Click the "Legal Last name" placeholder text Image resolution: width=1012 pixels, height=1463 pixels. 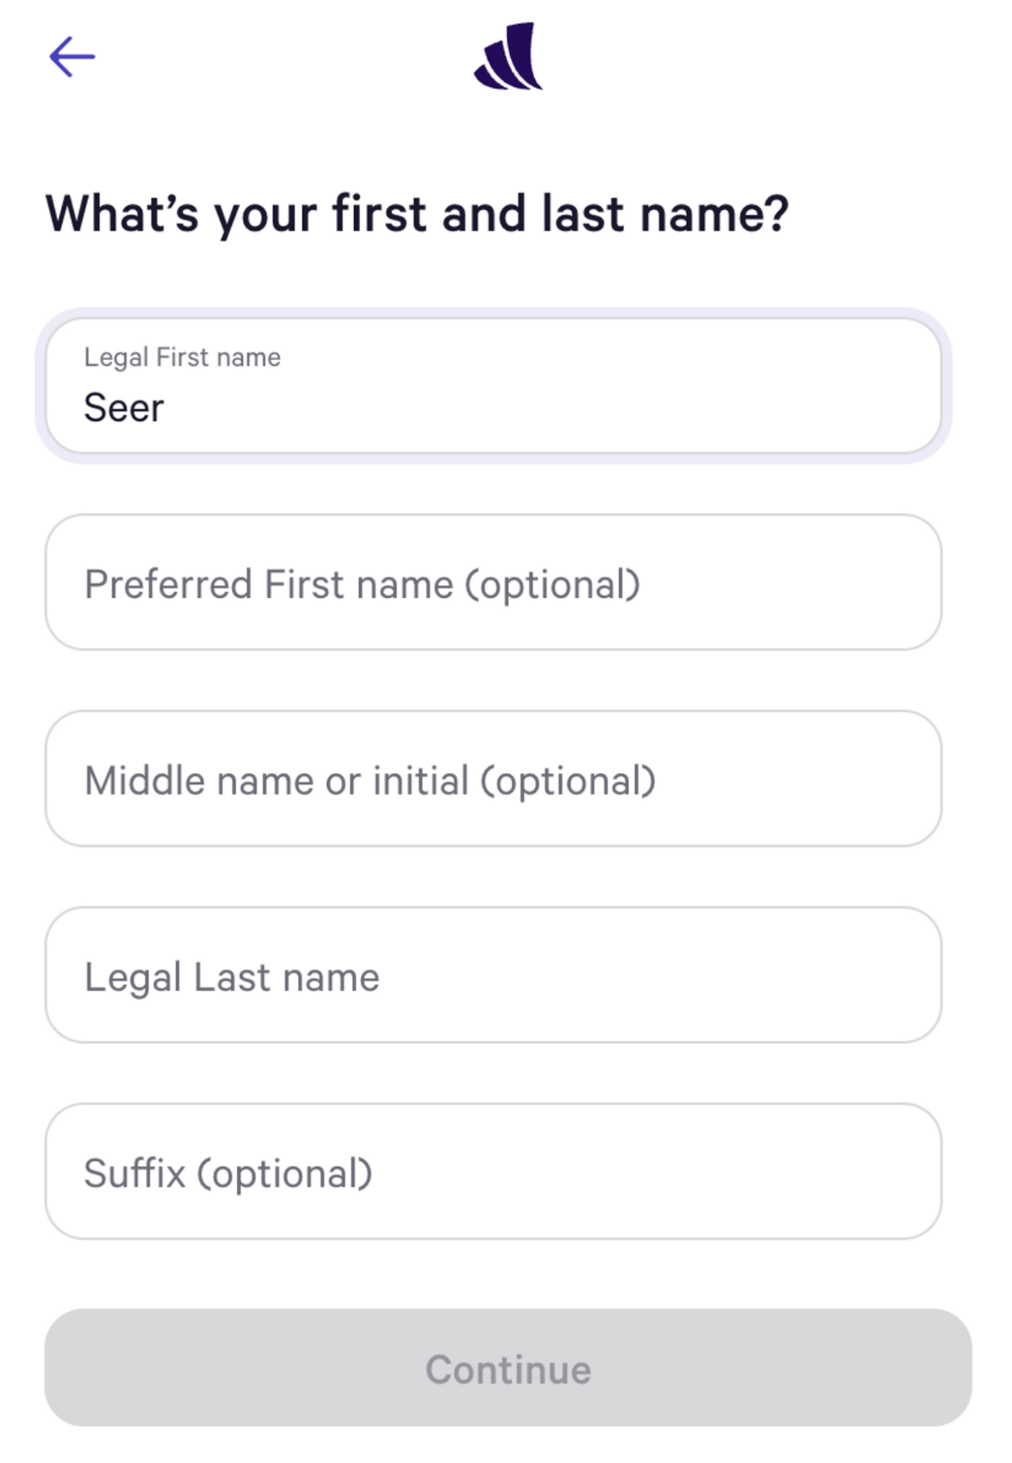tap(232, 977)
